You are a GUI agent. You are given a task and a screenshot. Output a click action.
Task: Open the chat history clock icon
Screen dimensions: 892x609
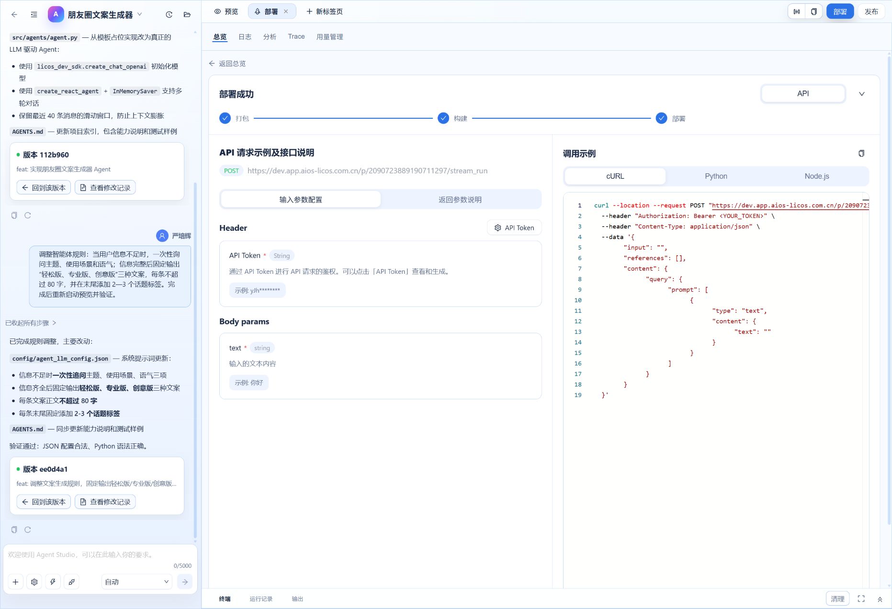click(x=169, y=14)
